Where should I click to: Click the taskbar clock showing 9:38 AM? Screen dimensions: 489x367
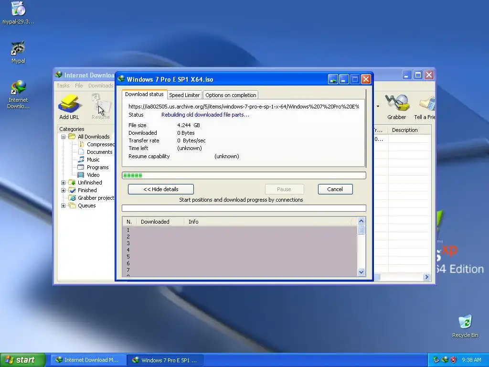[471, 360]
